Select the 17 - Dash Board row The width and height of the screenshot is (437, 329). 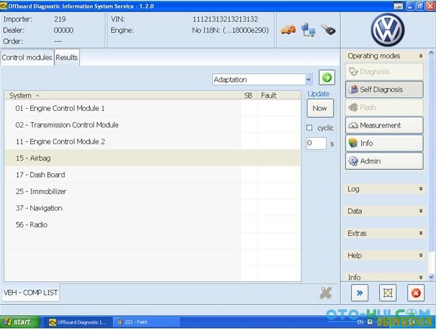(x=152, y=175)
